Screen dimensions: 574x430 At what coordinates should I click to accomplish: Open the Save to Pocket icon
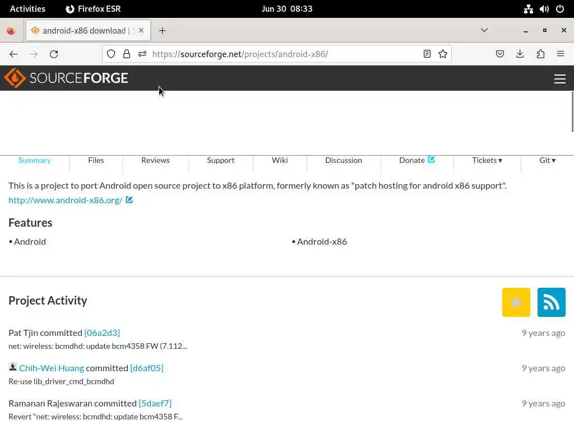coord(499,54)
